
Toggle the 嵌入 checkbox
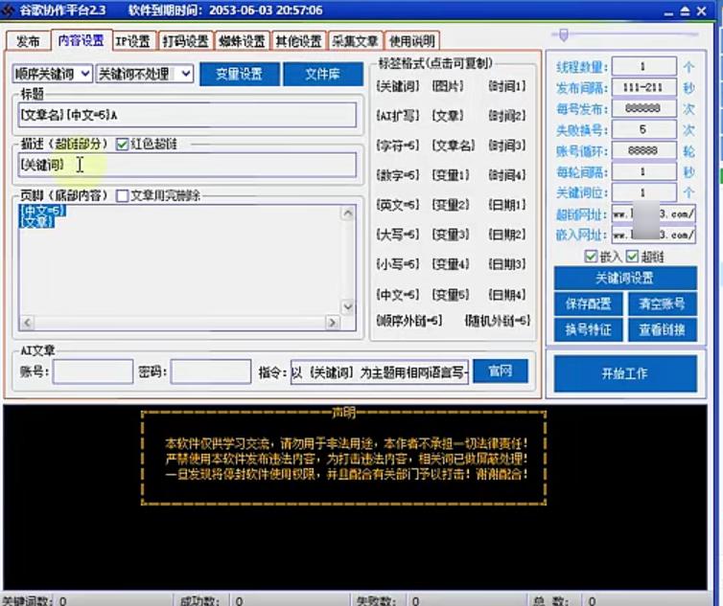[x=591, y=256]
